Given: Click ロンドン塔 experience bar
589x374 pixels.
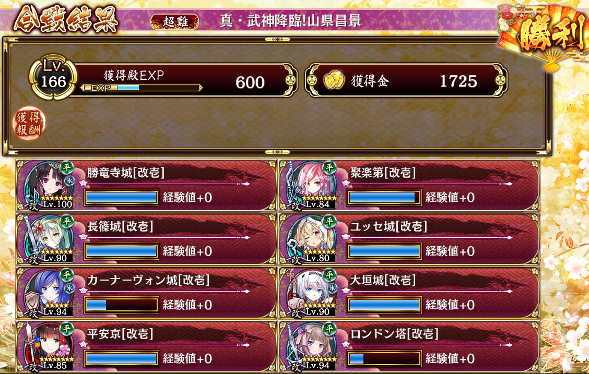Looking at the screenshot, I should [x=383, y=359].
